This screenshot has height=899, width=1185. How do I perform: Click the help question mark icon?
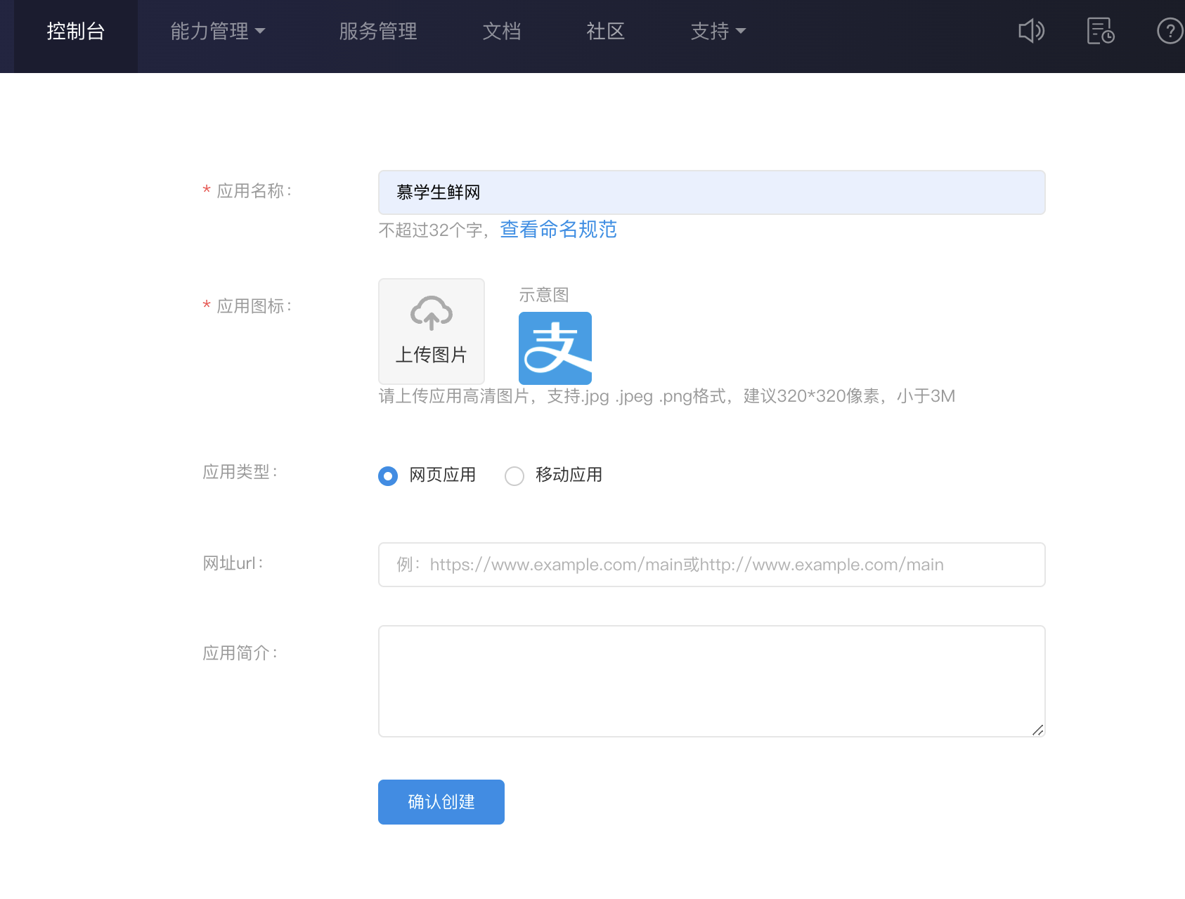click(1170, 31)
